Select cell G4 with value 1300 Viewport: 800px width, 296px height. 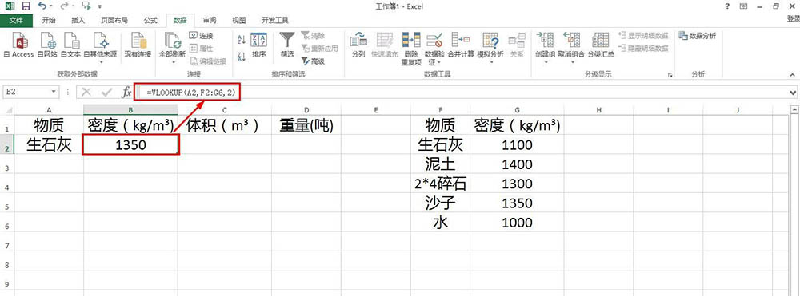[x=518, y=184]
